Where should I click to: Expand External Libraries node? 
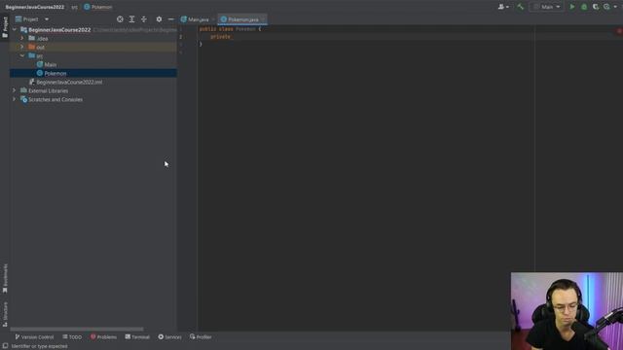click(15, 90)
